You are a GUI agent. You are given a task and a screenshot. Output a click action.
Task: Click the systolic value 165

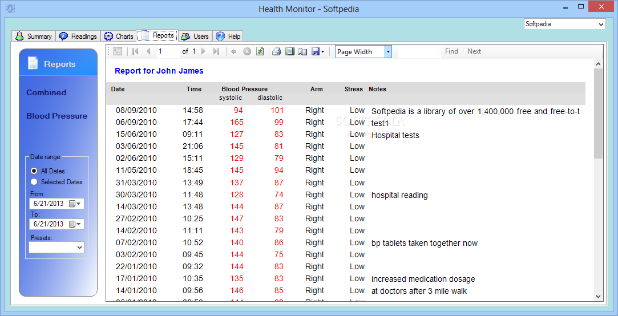tap(236, 122)
